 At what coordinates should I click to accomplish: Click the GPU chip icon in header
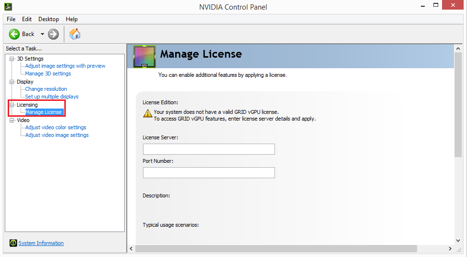(x=144, y=56)
